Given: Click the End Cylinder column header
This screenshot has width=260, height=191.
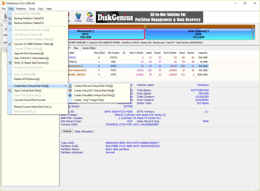Looking at the screenshot, I should 170,53.
